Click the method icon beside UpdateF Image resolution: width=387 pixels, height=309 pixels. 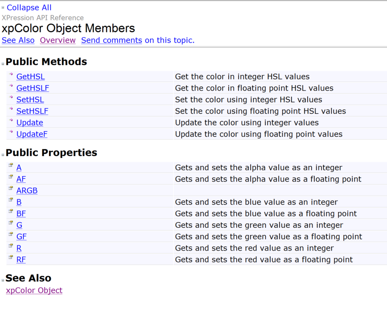(12, 132)
